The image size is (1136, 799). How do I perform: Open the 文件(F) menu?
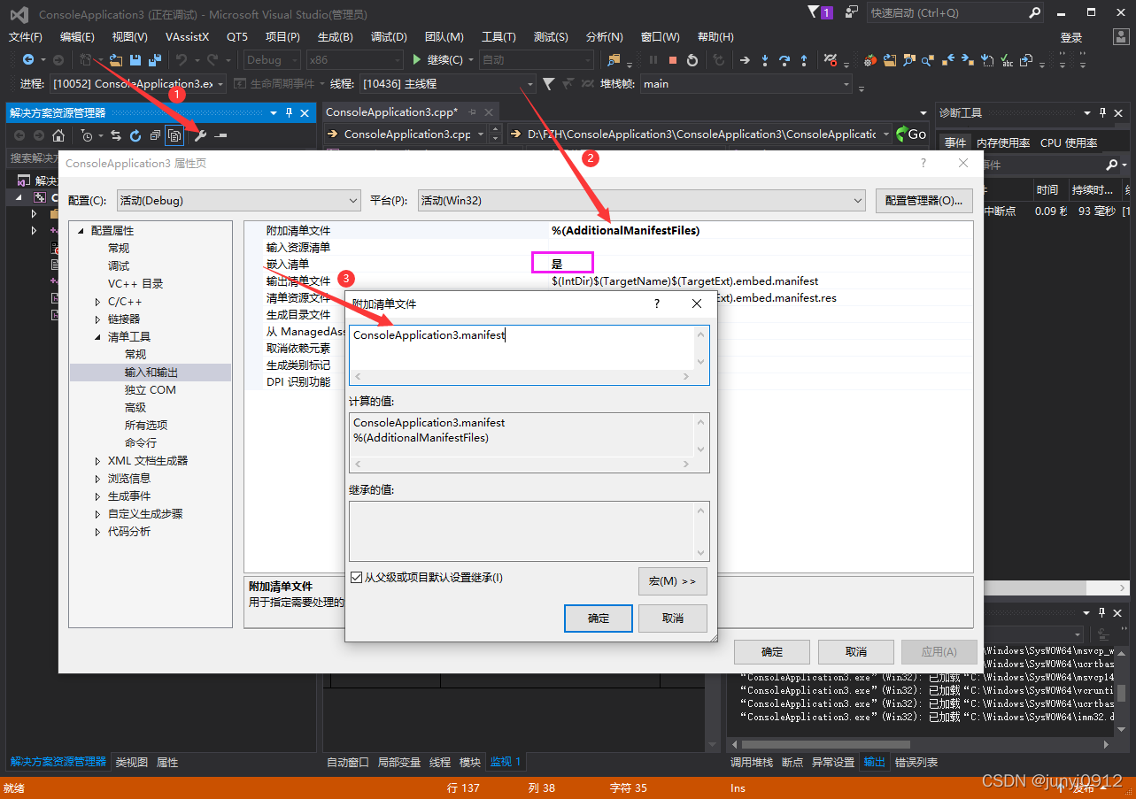coord(26,37)
